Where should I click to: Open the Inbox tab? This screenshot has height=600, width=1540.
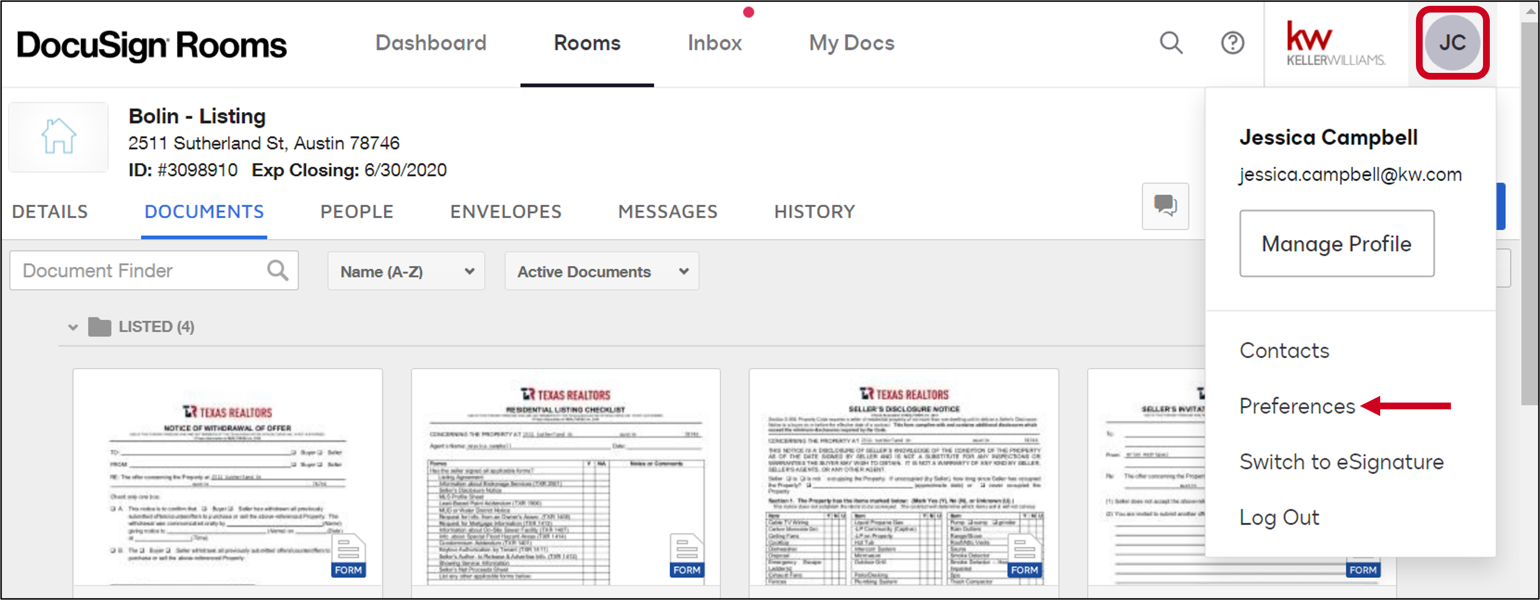pyautogui.click(x=714, y=43)
